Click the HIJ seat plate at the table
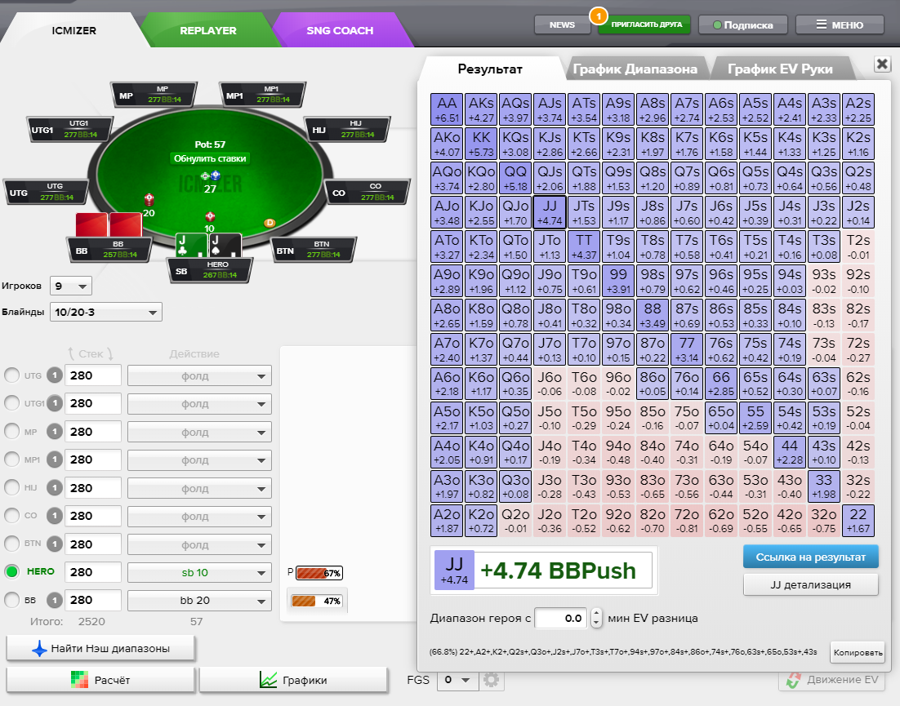The height and width of the screenshot is (706, 900). tap(348, 129)
